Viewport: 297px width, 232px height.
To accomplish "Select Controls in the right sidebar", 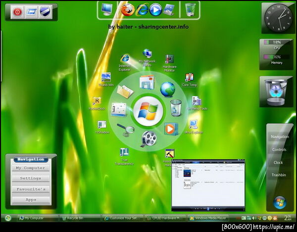I will [279, 149].
